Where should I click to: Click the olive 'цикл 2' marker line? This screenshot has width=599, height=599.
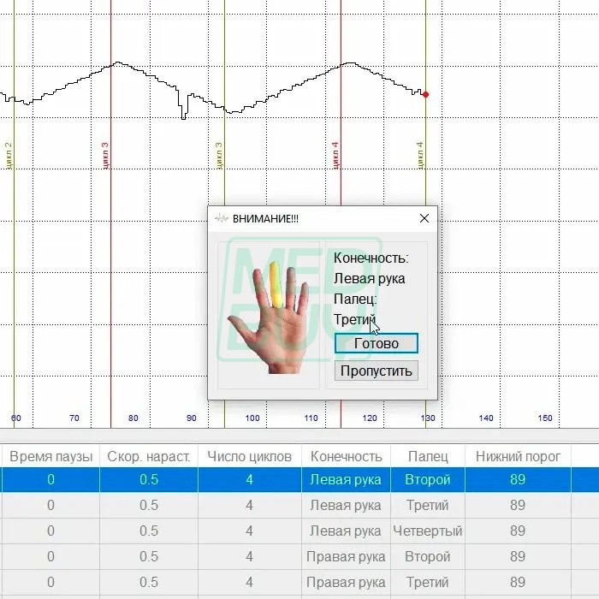tap(14, 214)
